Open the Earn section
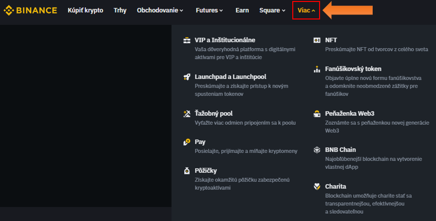 (x=242, y=10)
